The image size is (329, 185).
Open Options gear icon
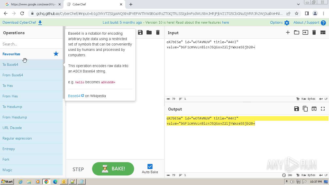pyautogui.click(x=287, y=23)
